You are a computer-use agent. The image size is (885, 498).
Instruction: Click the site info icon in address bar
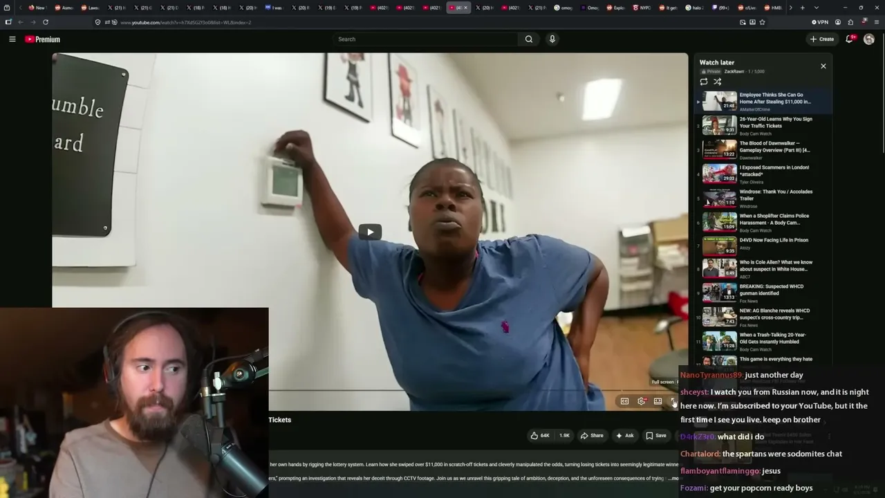97,22
